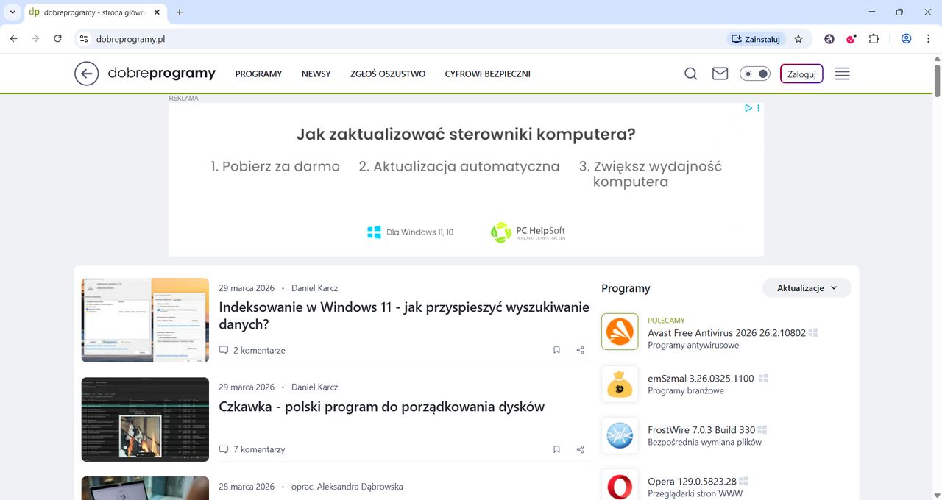Bookmark the Czkawka article
Image resolution: width=942 pixels, height=500 pixels.
[x=557, y=449]
